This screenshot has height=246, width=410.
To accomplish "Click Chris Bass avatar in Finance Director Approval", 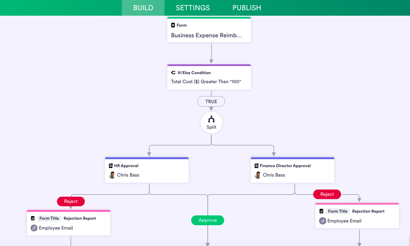I will tap(258, 175).
